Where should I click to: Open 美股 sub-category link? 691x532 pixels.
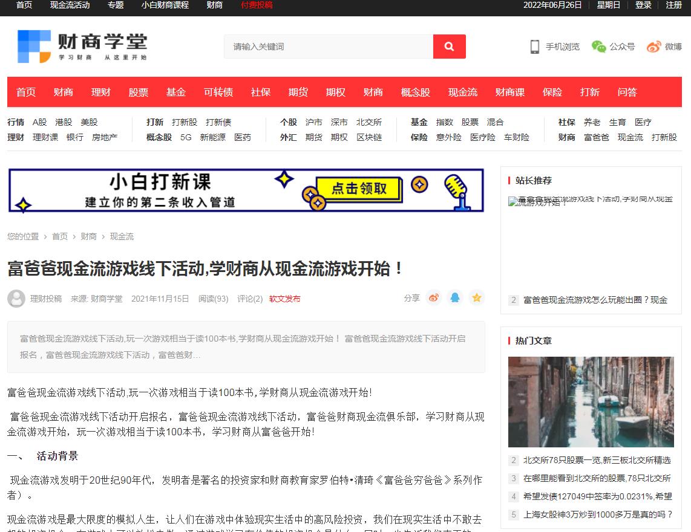coord(89,122)
